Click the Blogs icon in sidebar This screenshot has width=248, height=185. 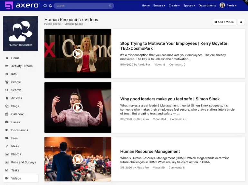(x=7, y=106)
